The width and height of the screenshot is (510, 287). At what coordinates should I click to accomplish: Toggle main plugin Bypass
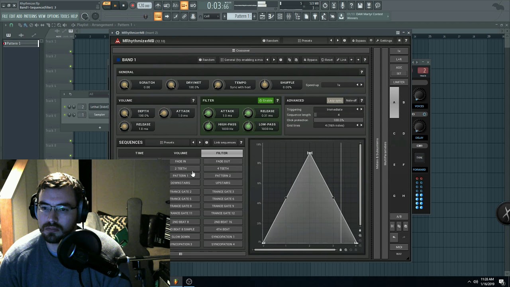point(358,41)
